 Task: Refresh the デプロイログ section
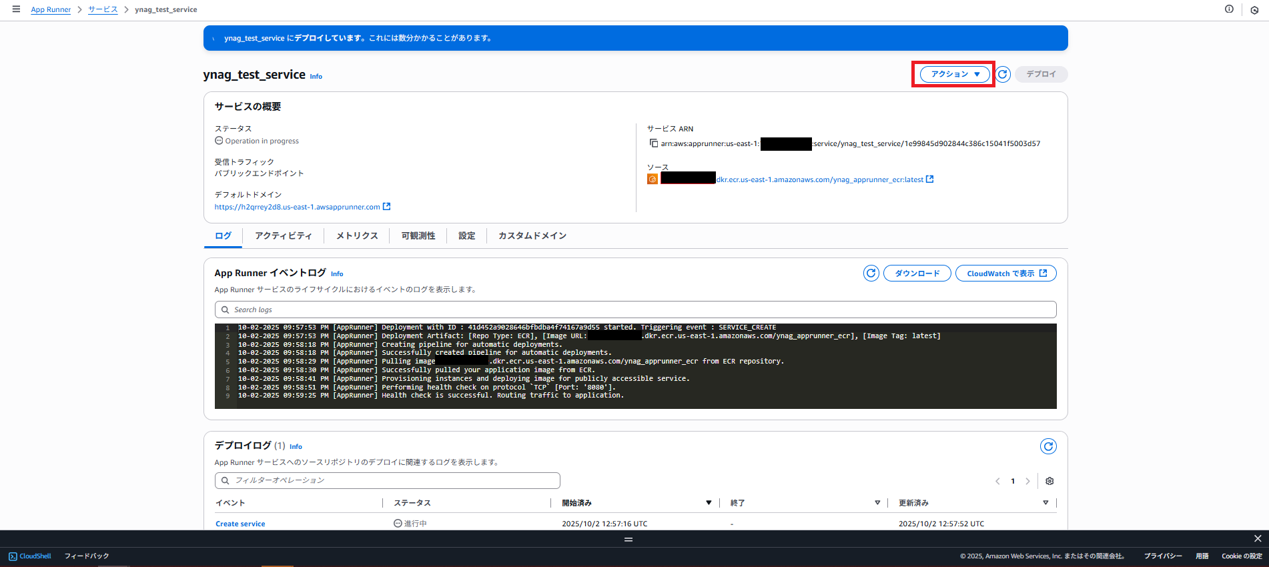coord(1048,446)
